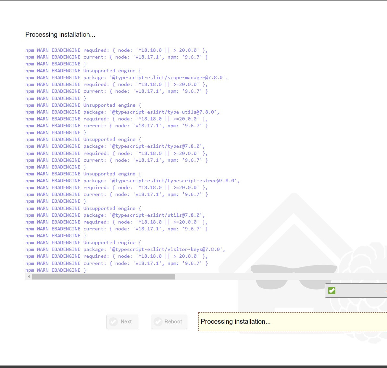Click the log line with '@typescript-eslint/typescript-estree@7.8.0'
The width and height of the screenshot is (387, 368).
coord(132,181)
